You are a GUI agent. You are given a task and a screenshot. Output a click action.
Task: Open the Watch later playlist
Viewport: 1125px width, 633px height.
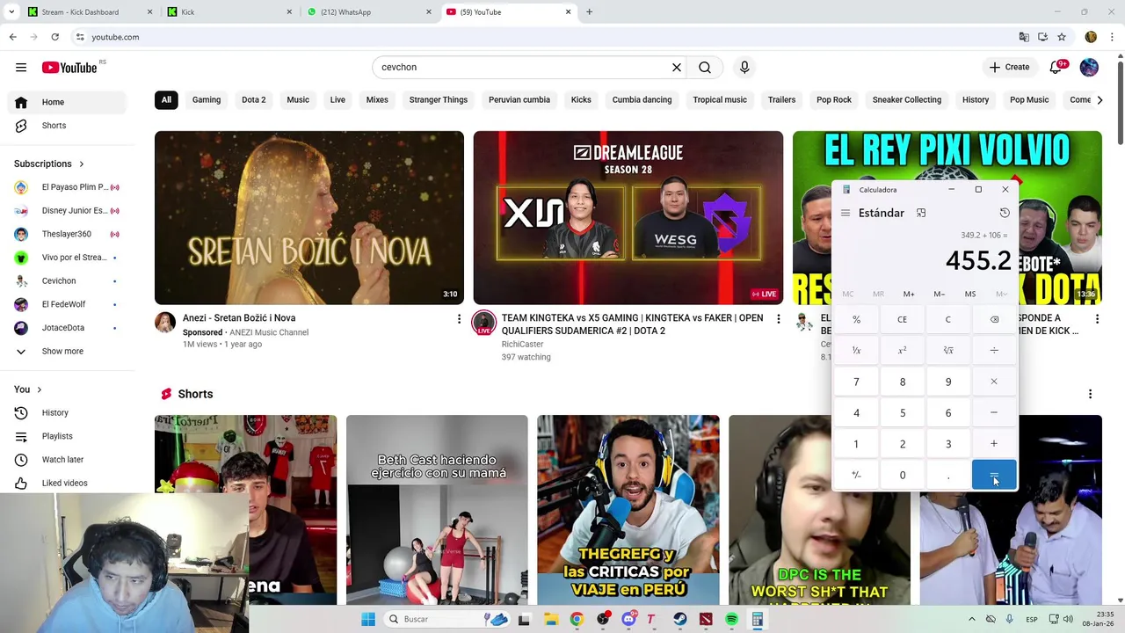(63, 459)
